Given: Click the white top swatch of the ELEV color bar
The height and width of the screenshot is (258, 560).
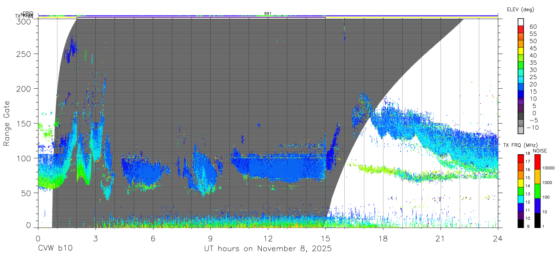Looking at the screenshot, I should [521, 22].
